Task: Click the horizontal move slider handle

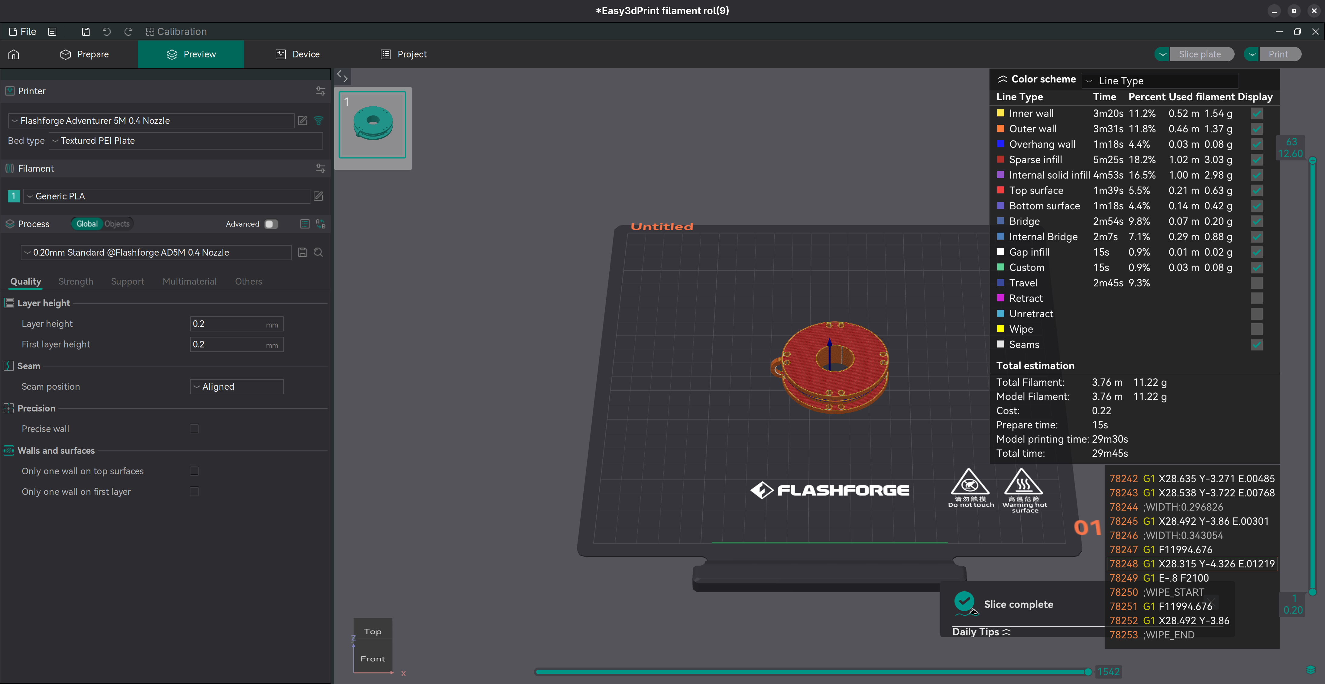Action: point(1088,672)
